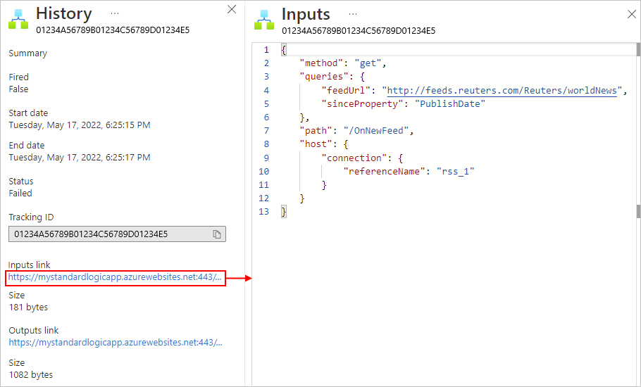Click the "Summary" heading text

[27, 53]
